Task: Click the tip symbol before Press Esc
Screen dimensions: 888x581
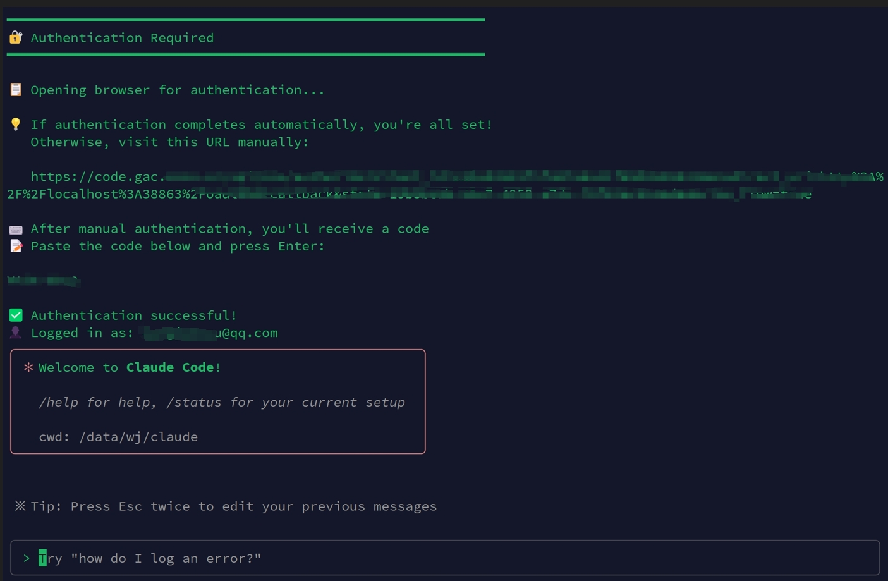Action: (20, 506)
